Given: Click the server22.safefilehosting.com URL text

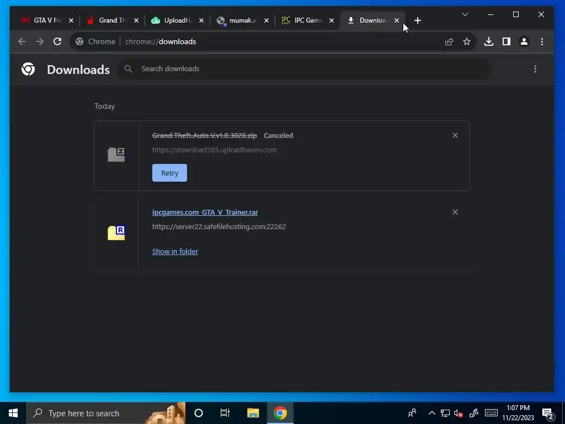Looking at the screenshot, I should pos(219,226).
